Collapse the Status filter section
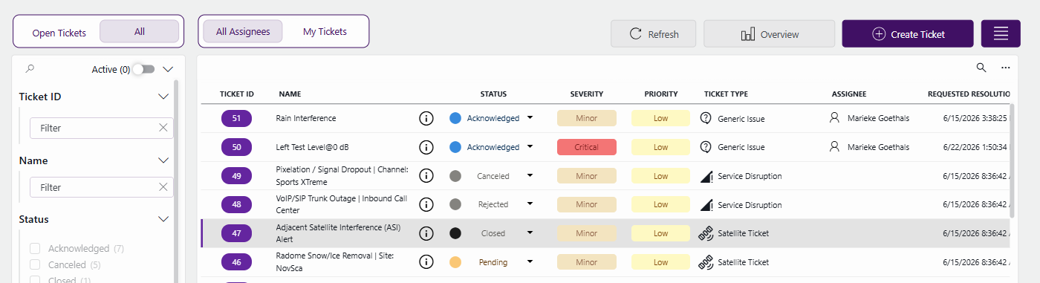The height and width of the screenshot is (283, 1040). pyautogui.click(x=164, y=219)
